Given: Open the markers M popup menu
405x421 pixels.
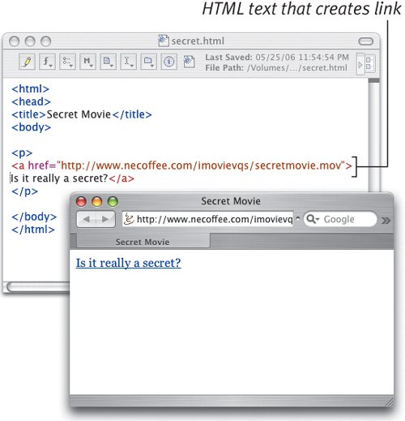Looking at the screenshot, I should pos(87,62).
